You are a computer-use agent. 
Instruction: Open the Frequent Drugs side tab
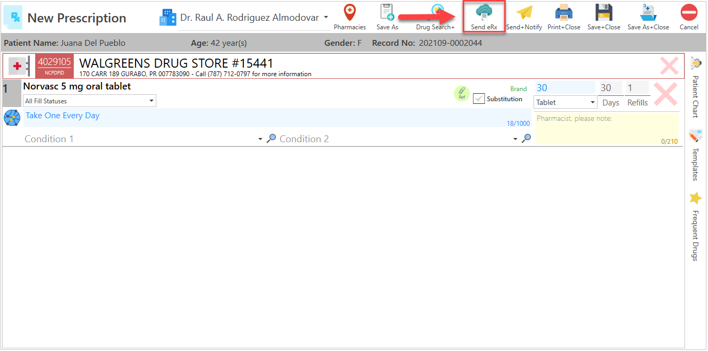[695, 226]
